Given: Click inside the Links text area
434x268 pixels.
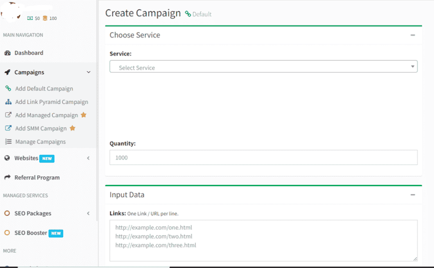Looking at the screenshot, I should (x=263, y=240).
